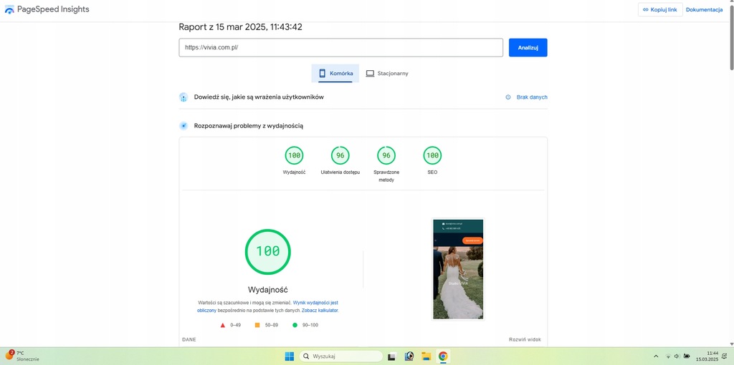The image size is (734, 365).
Task: Open the Zobacz kalkulator link
Action: [x=319, y=311]
